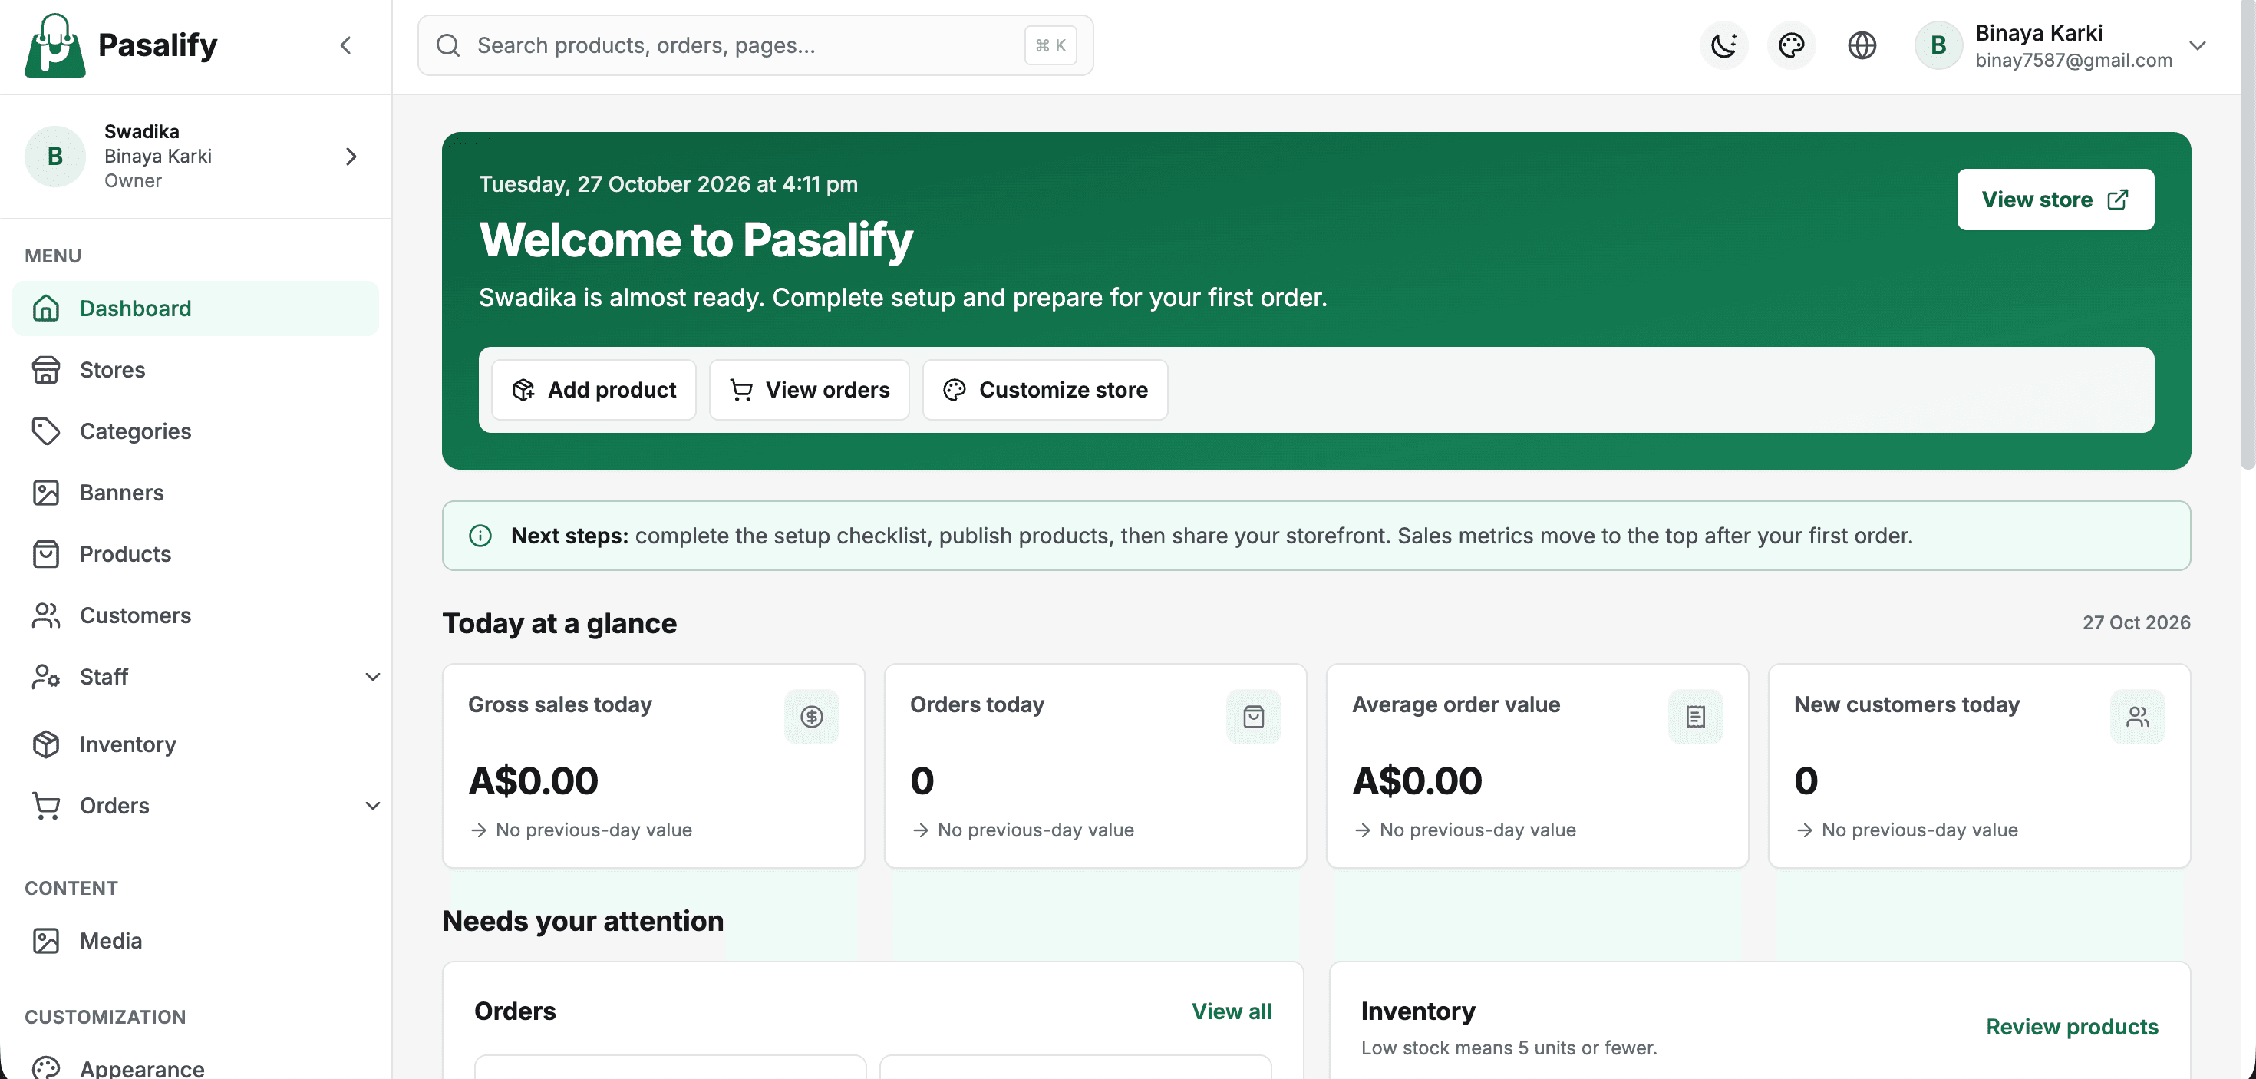Open View all link in Orders panel
The height and width of the screenshot is (1079, 2256).
pos(1232,1011)
